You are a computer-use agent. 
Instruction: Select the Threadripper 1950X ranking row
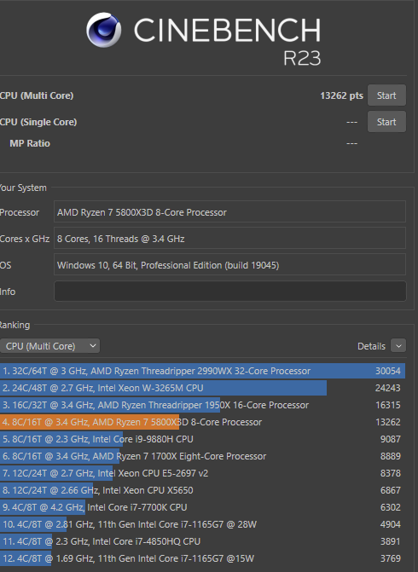(203, 405)
